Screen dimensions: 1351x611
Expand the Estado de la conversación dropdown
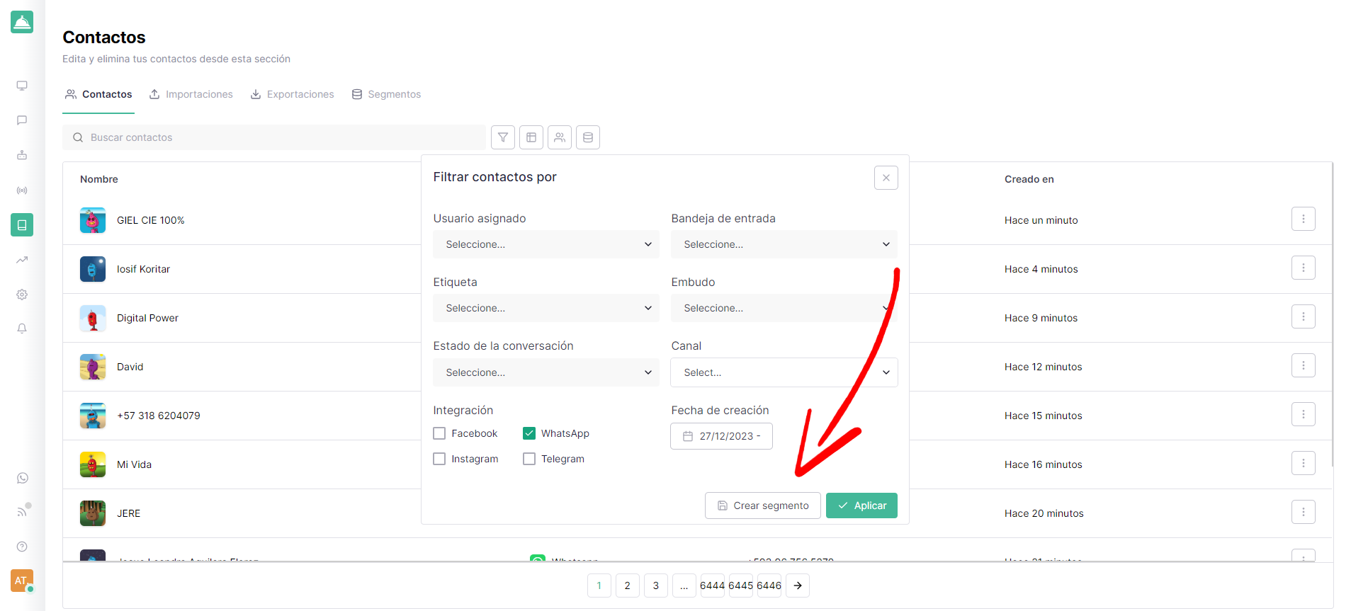(546, 372)
